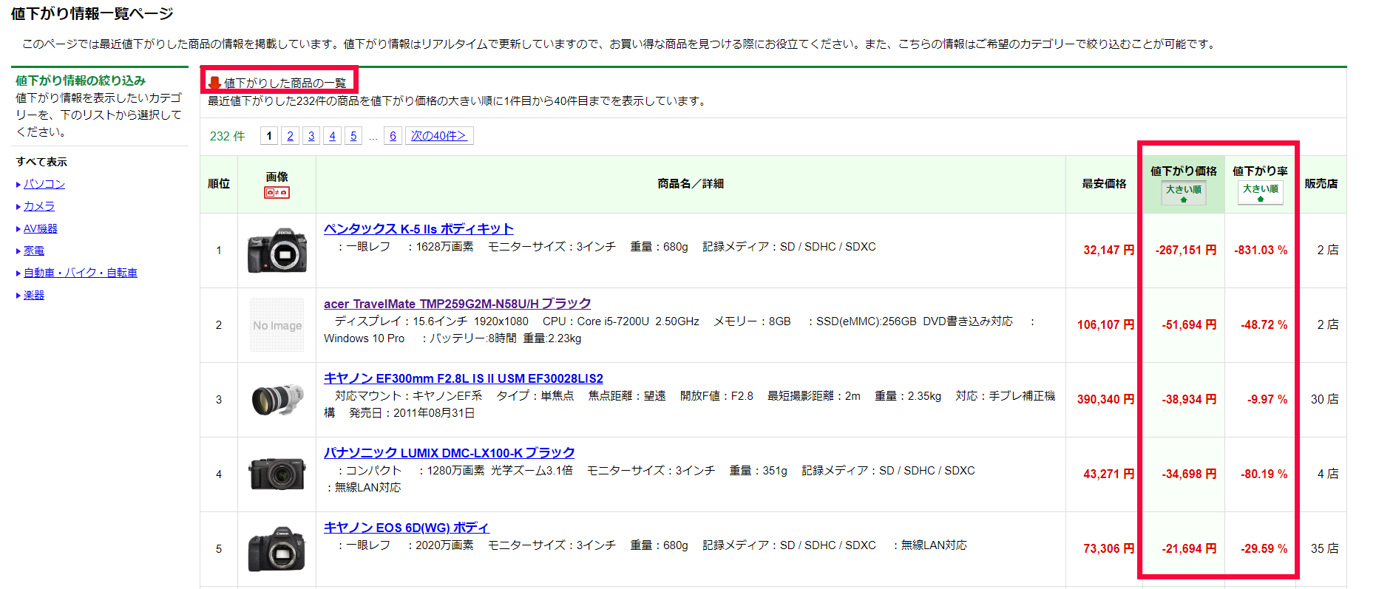
Task: Filter by 楽器 category
Action: (x=34, y=295)
